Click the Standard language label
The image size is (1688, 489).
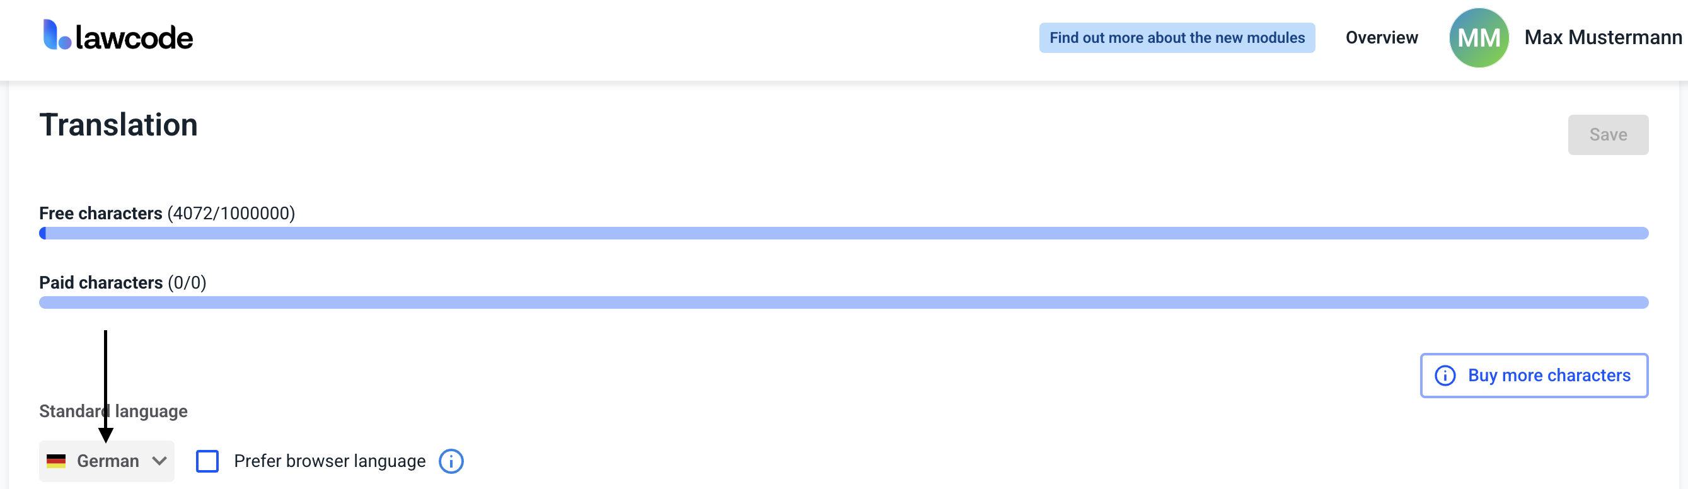tap(113, 411)
